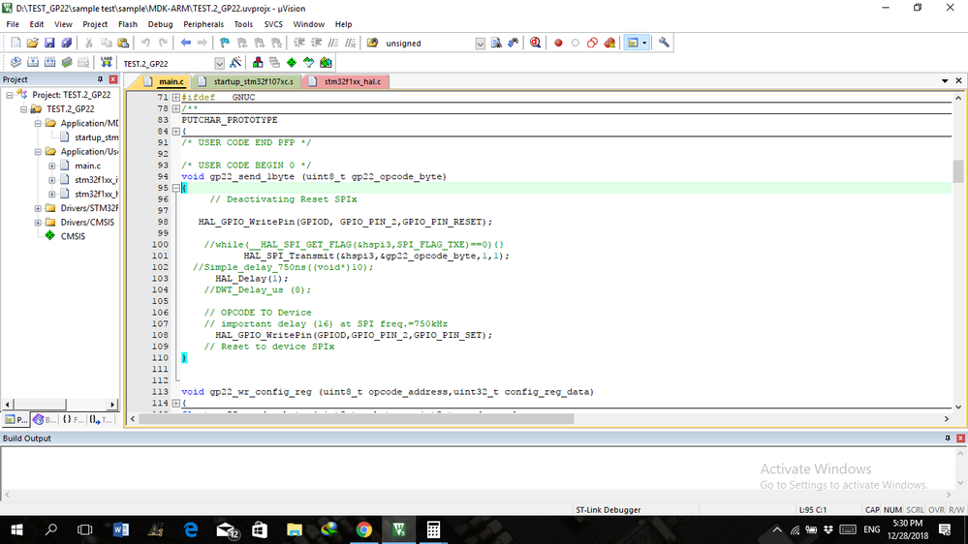
Task: Open Options for Target magic wand icon
Action: point(235,63)
